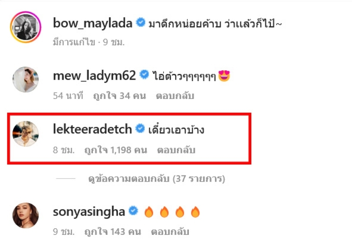
Task: Reply to lekteeradetch's comment
Action: (x=176, y=150)
